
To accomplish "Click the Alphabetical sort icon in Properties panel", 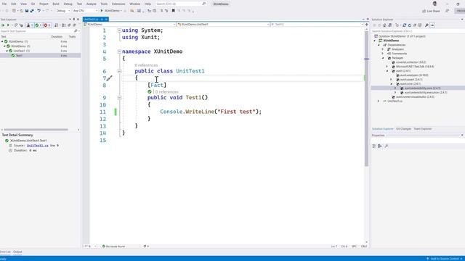I will [x=380, y=146].
